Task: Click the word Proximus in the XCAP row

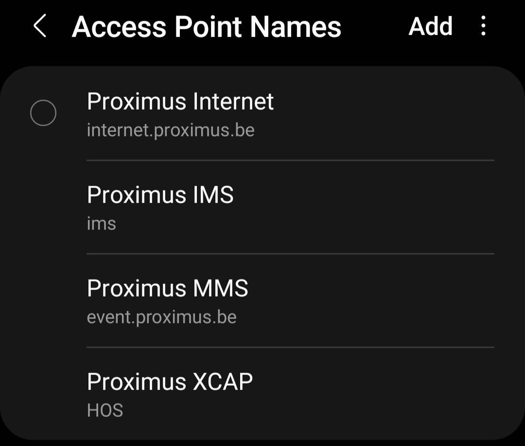Action: [x=137, y=382]
